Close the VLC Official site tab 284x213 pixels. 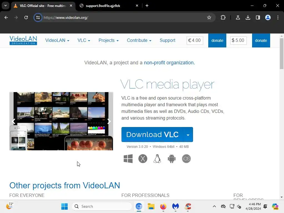71,6
